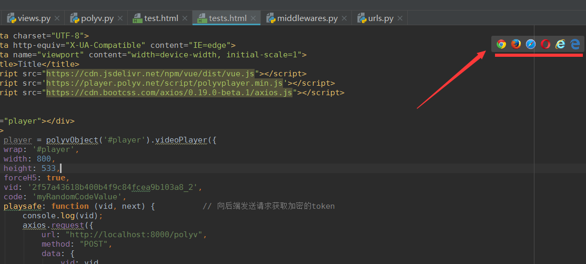
Task: Click the "width=device-width, initial-scale=1" value
Action: (x=215, y=55)
